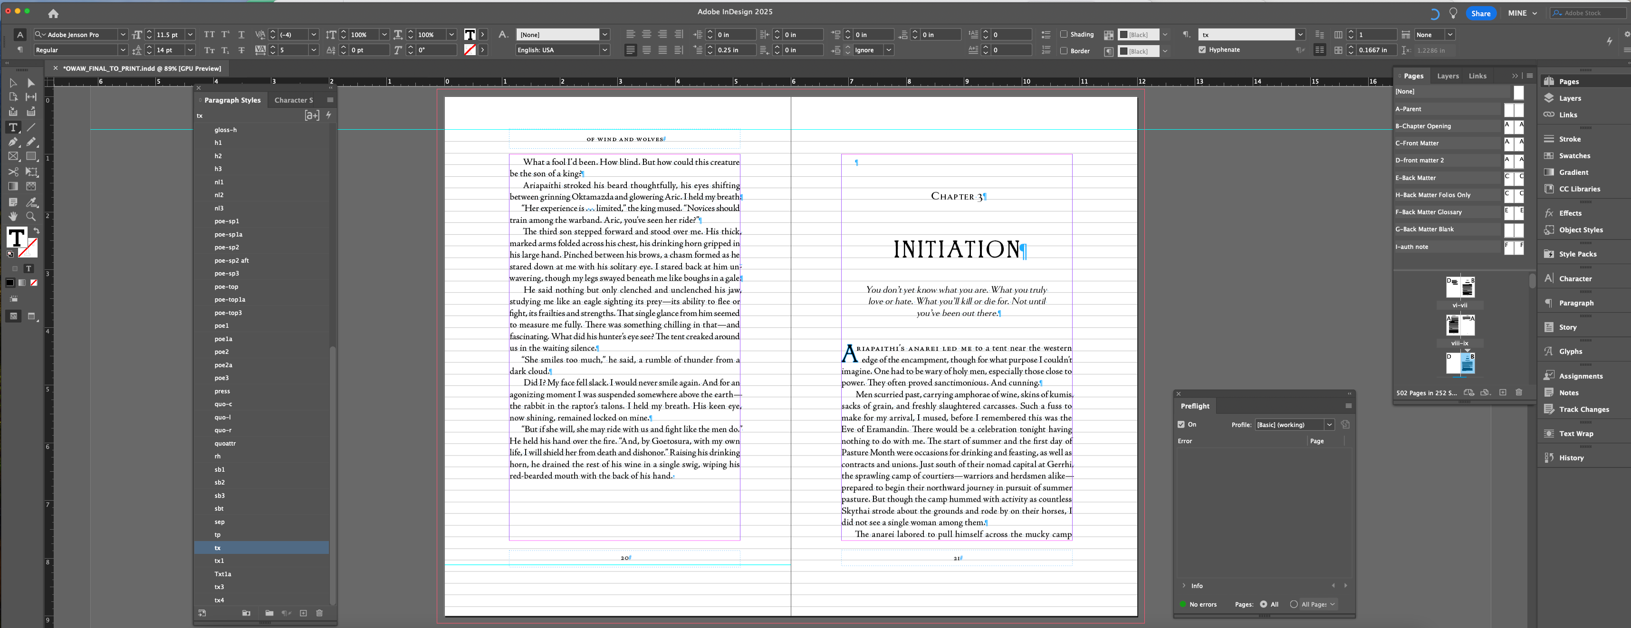Select the Scissors tool

(13, 171)
